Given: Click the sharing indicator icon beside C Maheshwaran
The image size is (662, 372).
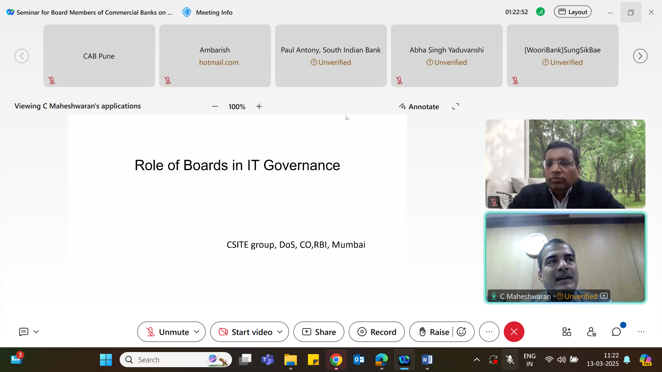Looking at the screenshot, I should click(604, 296).
